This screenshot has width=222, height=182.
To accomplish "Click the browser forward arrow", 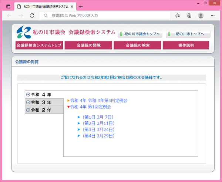I will [21, 16].
